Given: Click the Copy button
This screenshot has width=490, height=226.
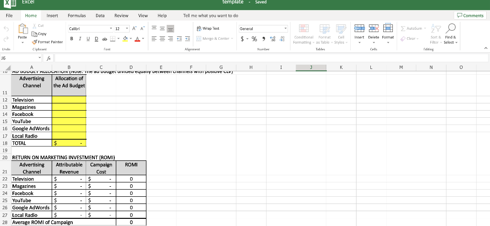Looking at the screenshot, I should pos(39,34).
